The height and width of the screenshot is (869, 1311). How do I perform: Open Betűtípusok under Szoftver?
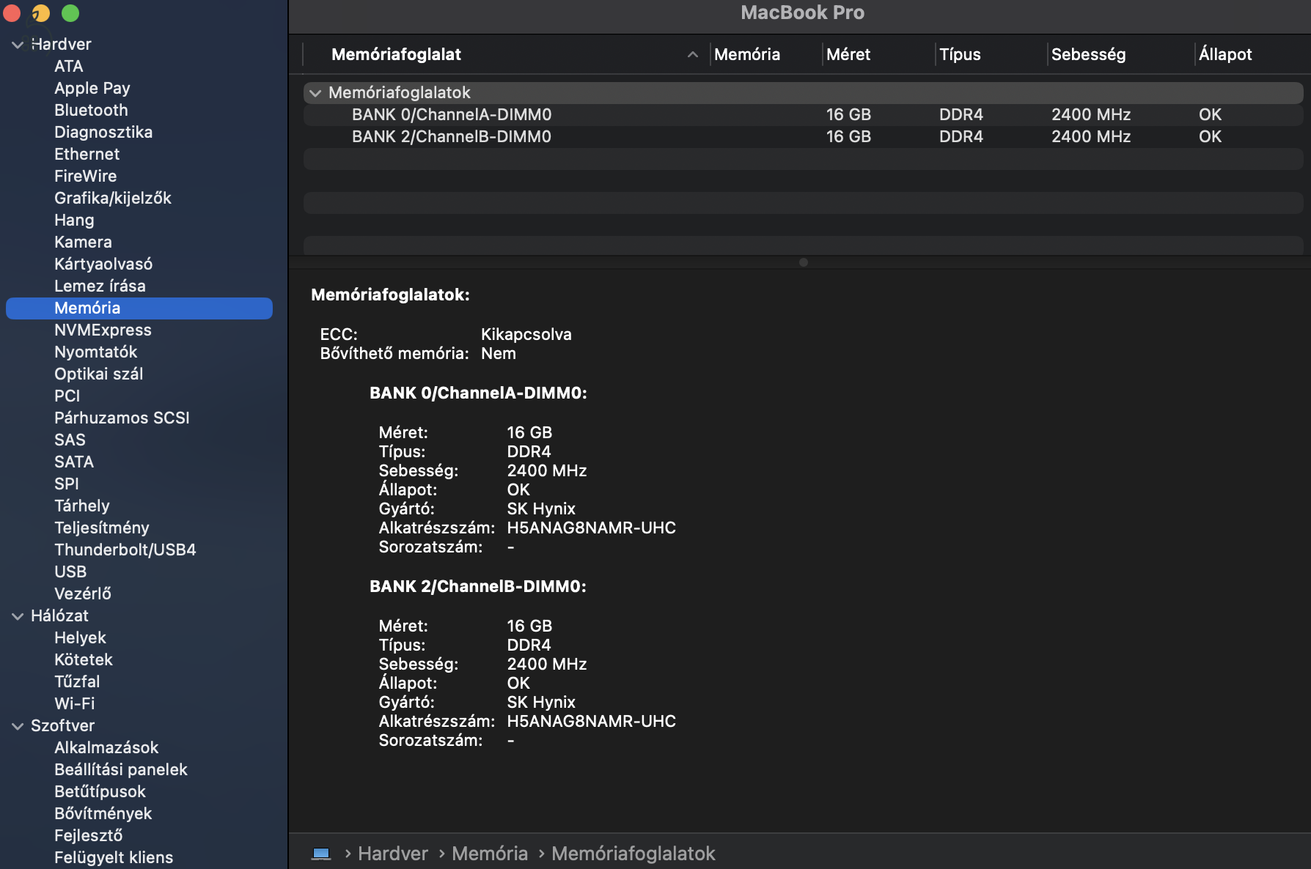100,792
